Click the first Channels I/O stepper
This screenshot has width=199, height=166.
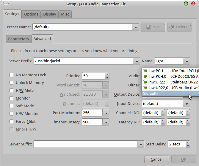[163, 113]
